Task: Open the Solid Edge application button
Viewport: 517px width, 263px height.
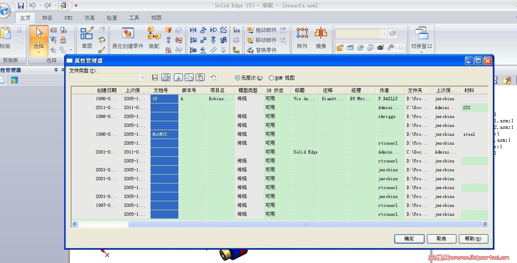Action: (3, 11)
